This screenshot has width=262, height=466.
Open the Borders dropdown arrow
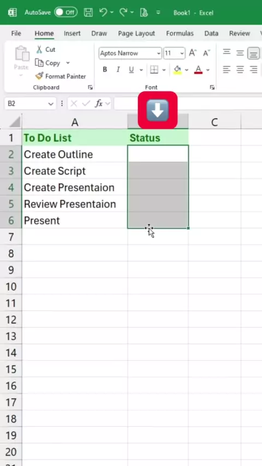click(x=164, y=70)
